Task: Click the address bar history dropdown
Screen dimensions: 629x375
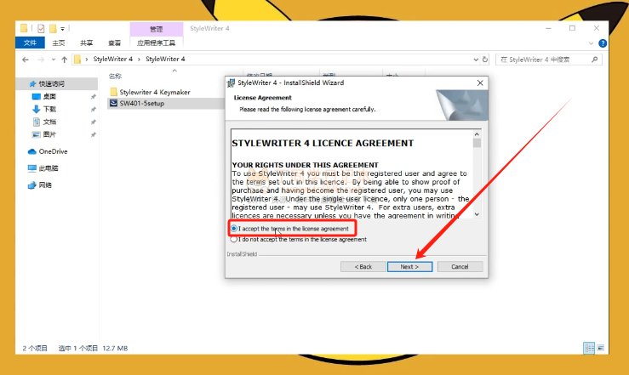Action: coord(476,60)
